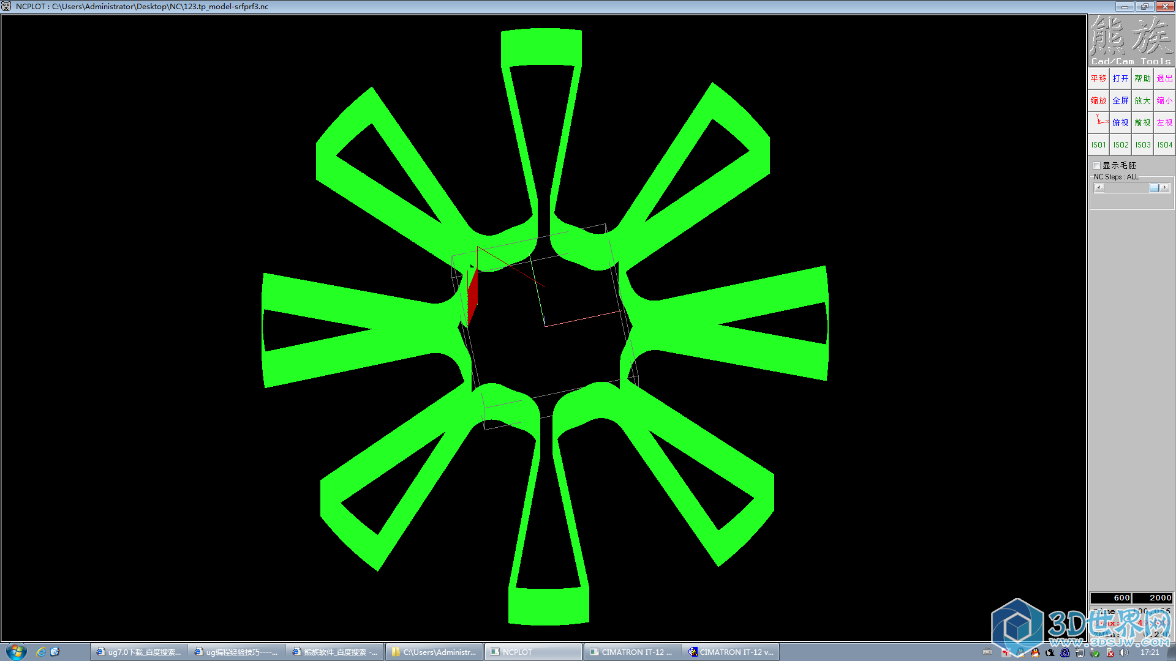Click NC Steps scrollbar left arrow

[1099, 188]
